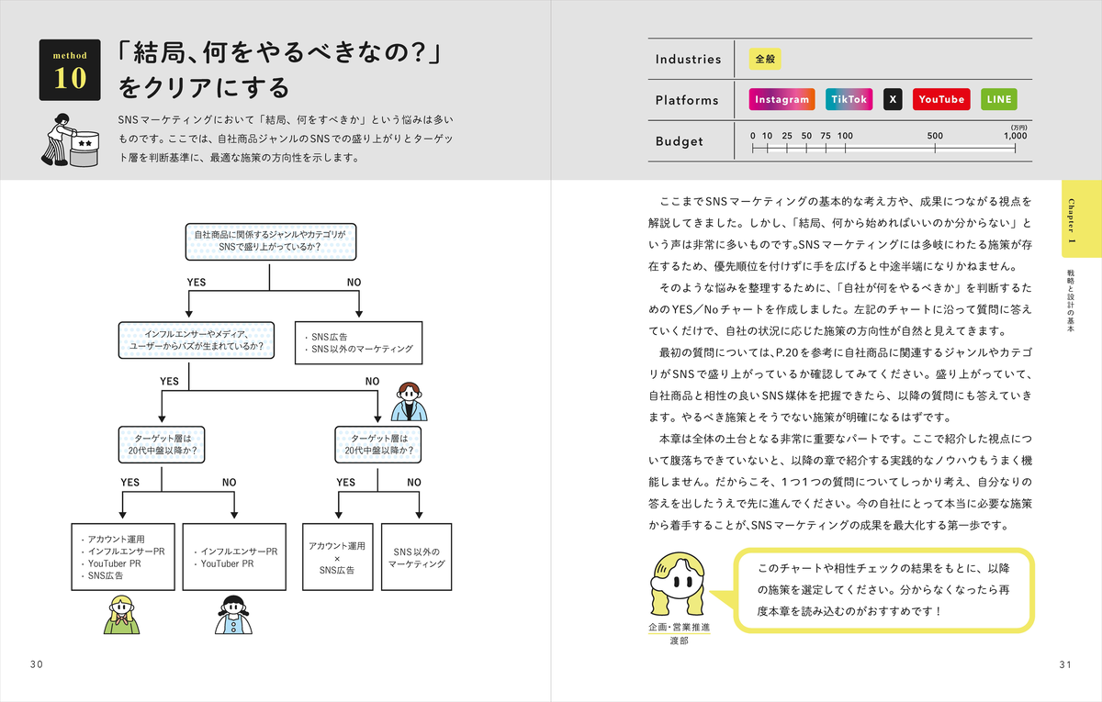Expand the first flowchart question box

pyautogui.click(x=269, y=241)
